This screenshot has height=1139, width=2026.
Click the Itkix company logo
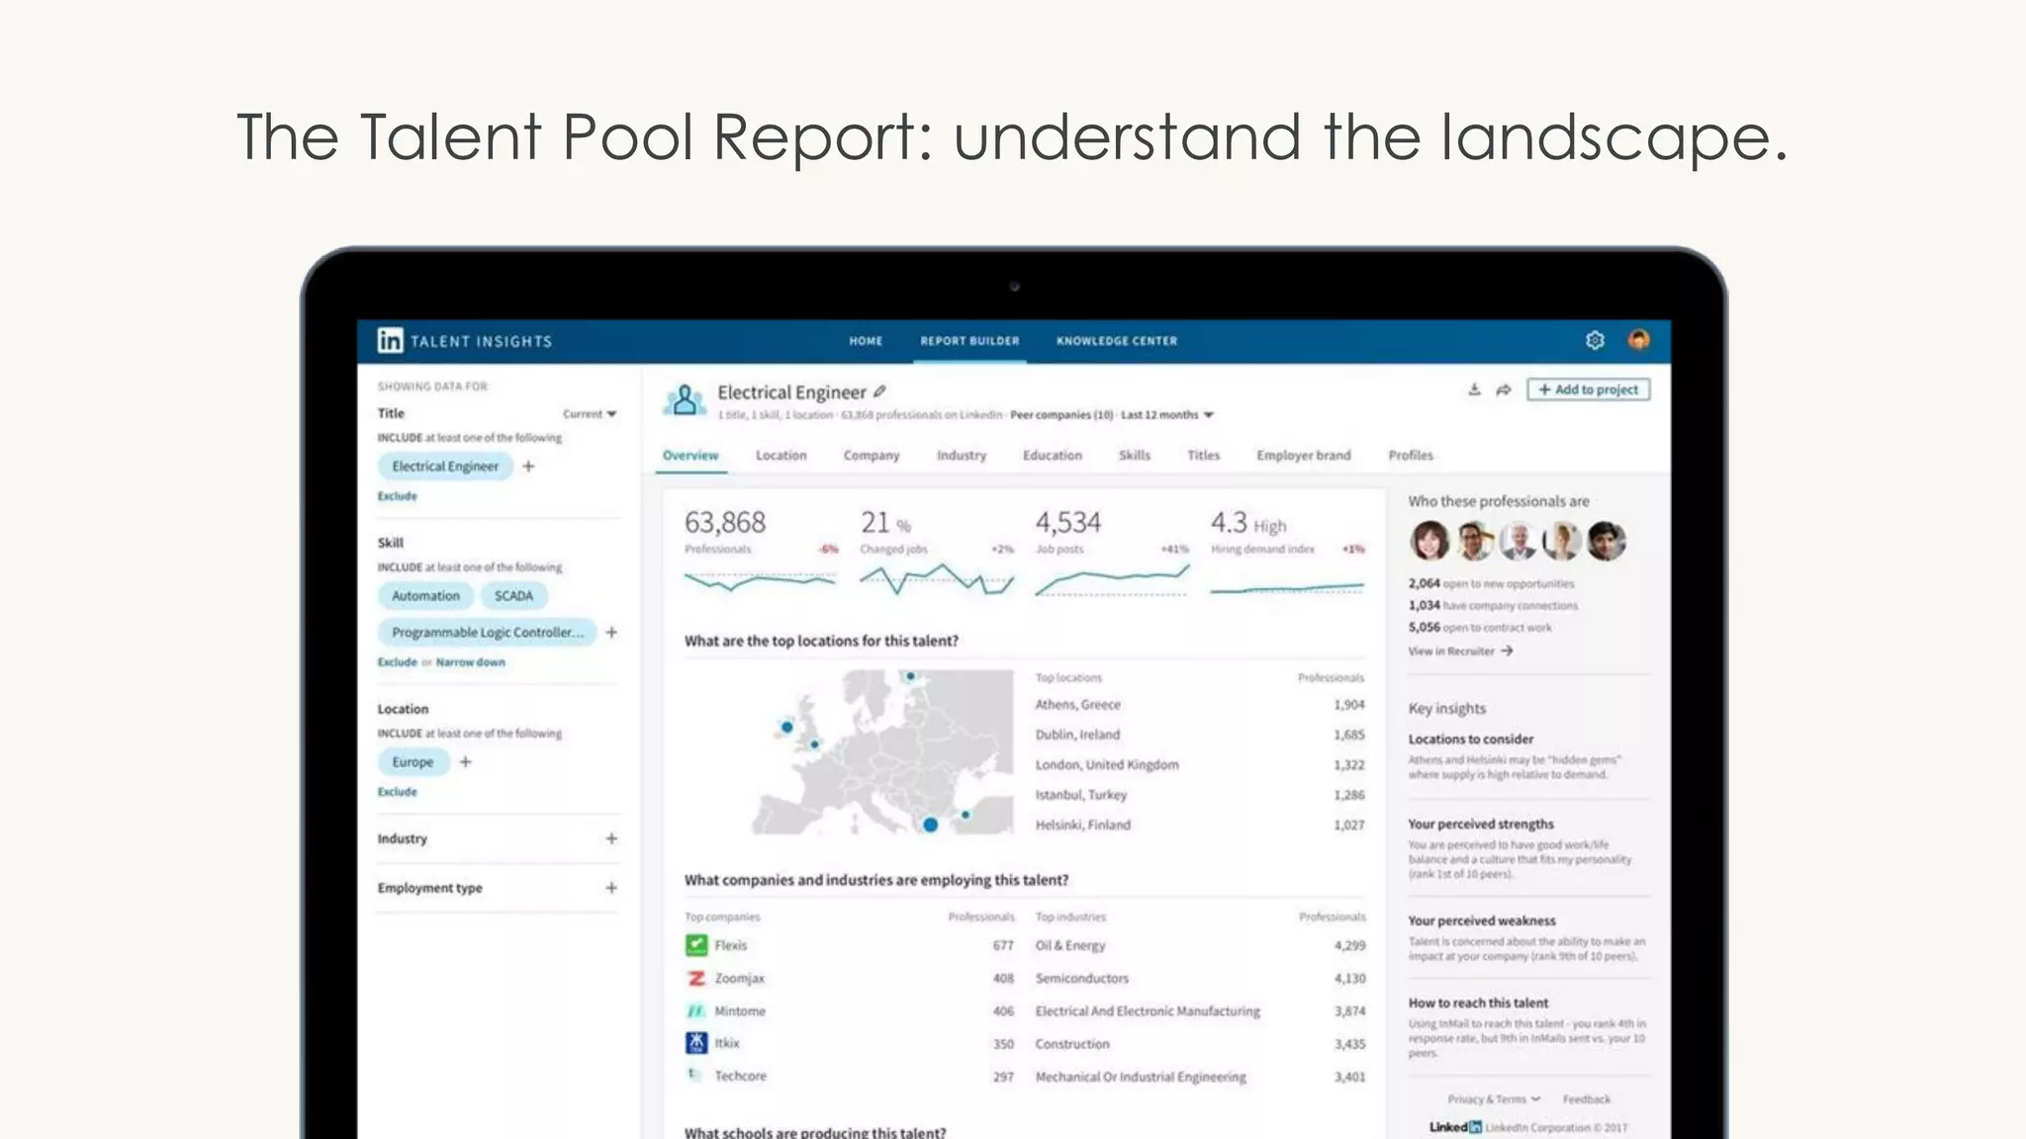tap(696, 1043)
